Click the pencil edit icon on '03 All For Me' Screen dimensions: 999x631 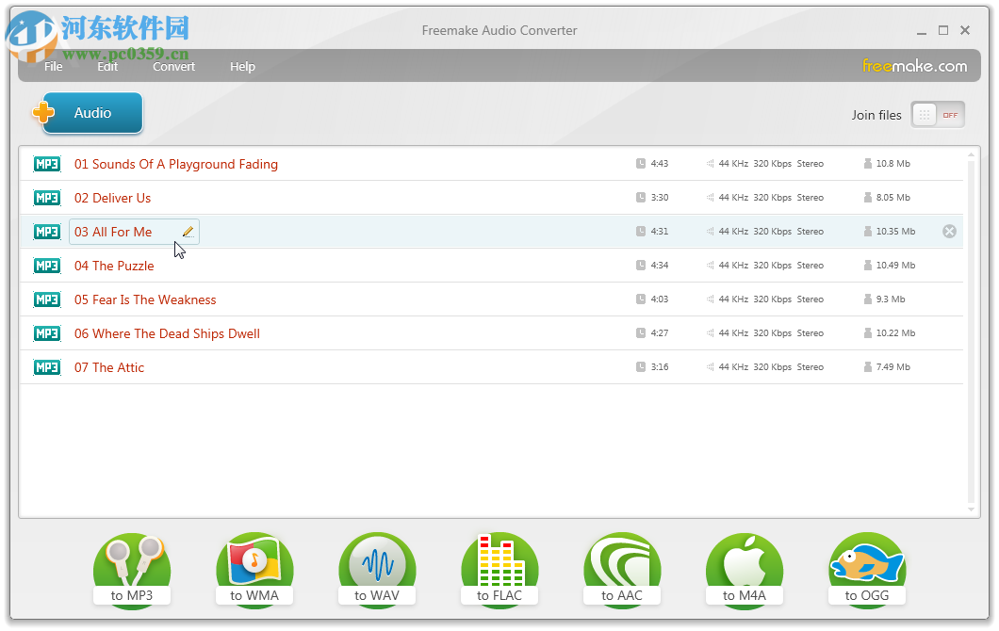coord(188,231)
